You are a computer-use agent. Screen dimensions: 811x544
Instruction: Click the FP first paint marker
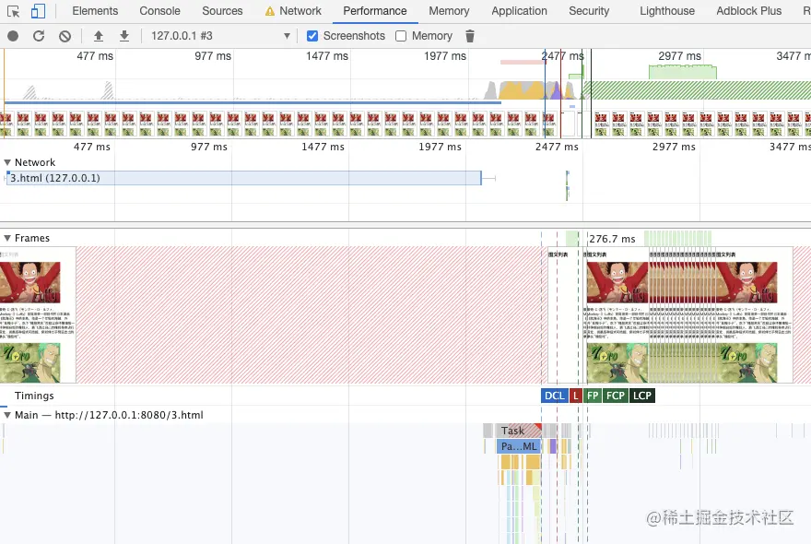pos(593,396)
